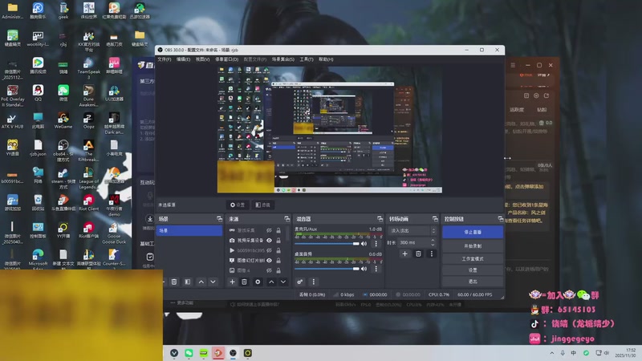Show the b00591bc395 media source
The height and width of the screenshot is (361, 642).
coord(269,250)
